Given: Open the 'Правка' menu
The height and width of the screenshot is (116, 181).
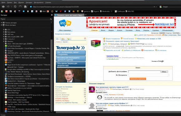Looking at the screenshot, I should coord(9,2).
